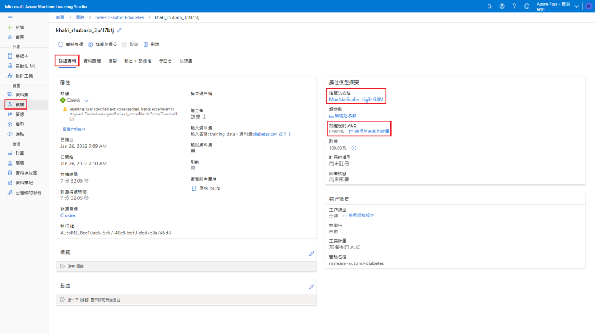Open the user account avatar

[x=589, y=6]
